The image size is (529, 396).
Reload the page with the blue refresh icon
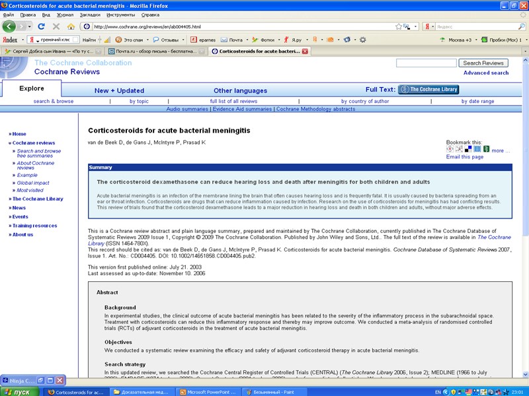(x=41, y=26)
